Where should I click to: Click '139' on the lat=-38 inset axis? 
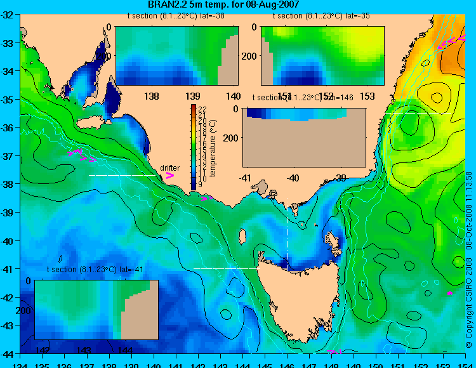click(x=193, y=96)
